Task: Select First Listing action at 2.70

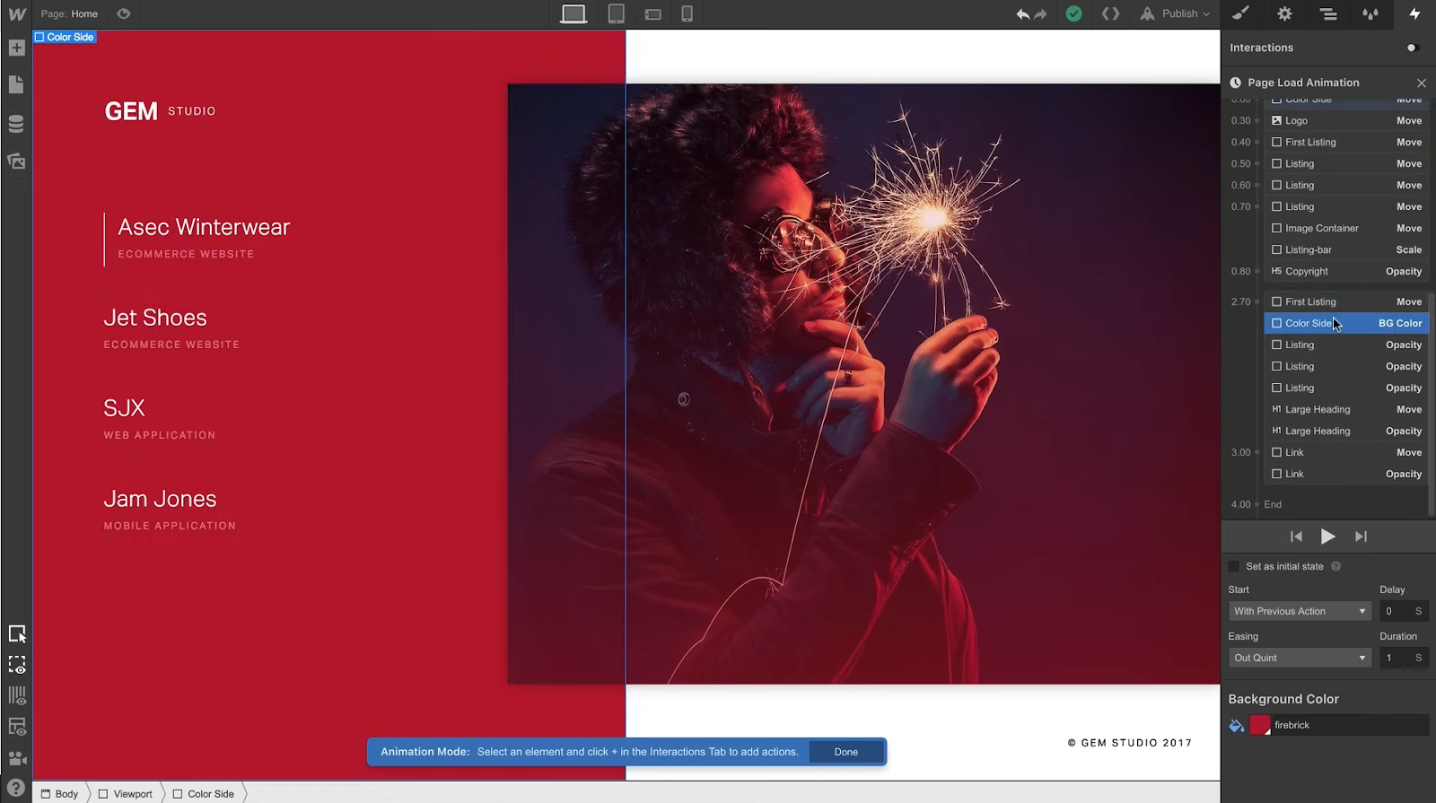Action: 1346,301
